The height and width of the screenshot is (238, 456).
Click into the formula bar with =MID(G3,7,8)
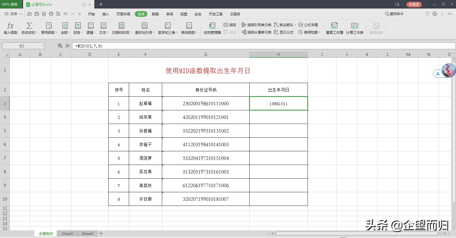click(x=264, y=46)
